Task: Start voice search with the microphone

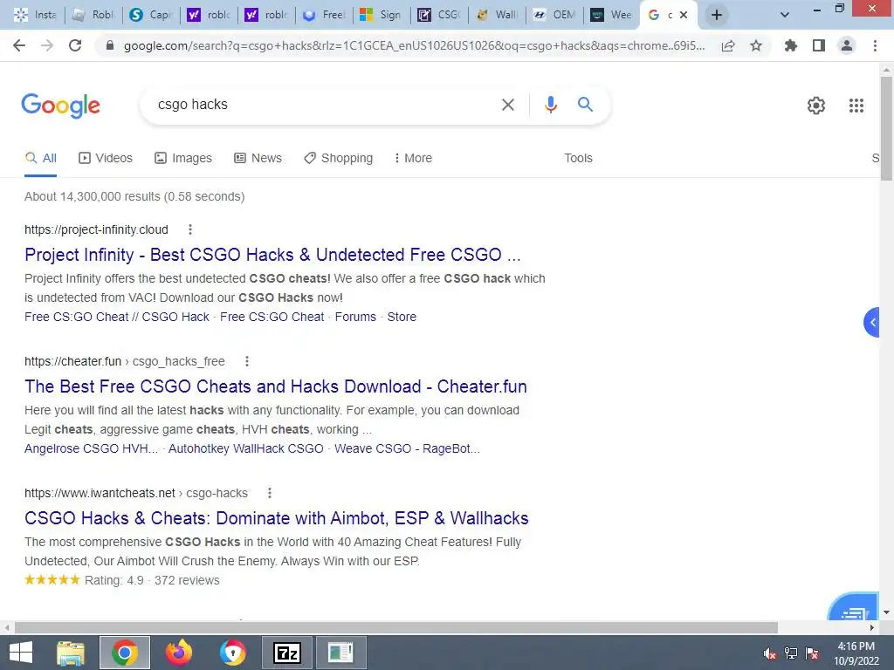Action: (550, 105)
